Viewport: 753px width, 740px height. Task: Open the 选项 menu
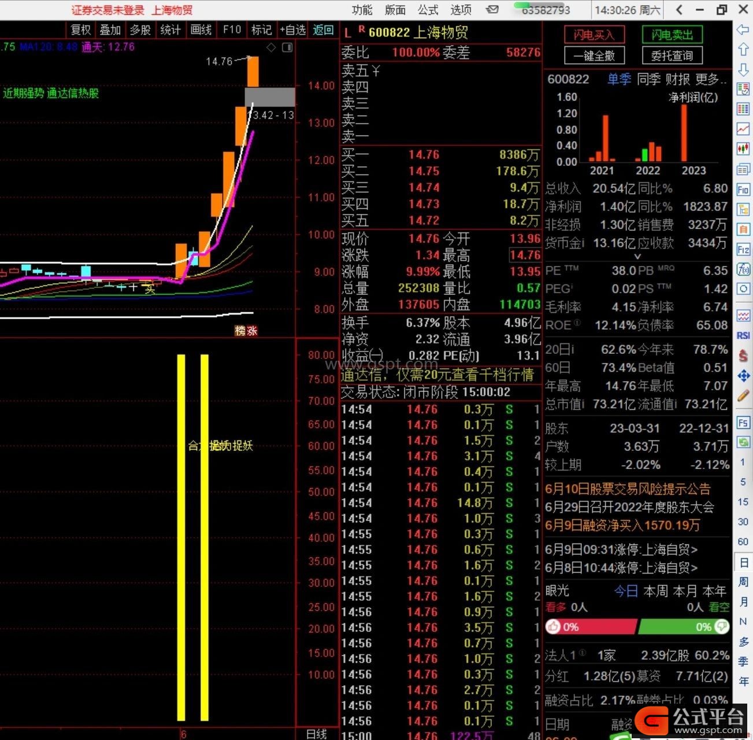pyautogui.click(x=461, y=10)
